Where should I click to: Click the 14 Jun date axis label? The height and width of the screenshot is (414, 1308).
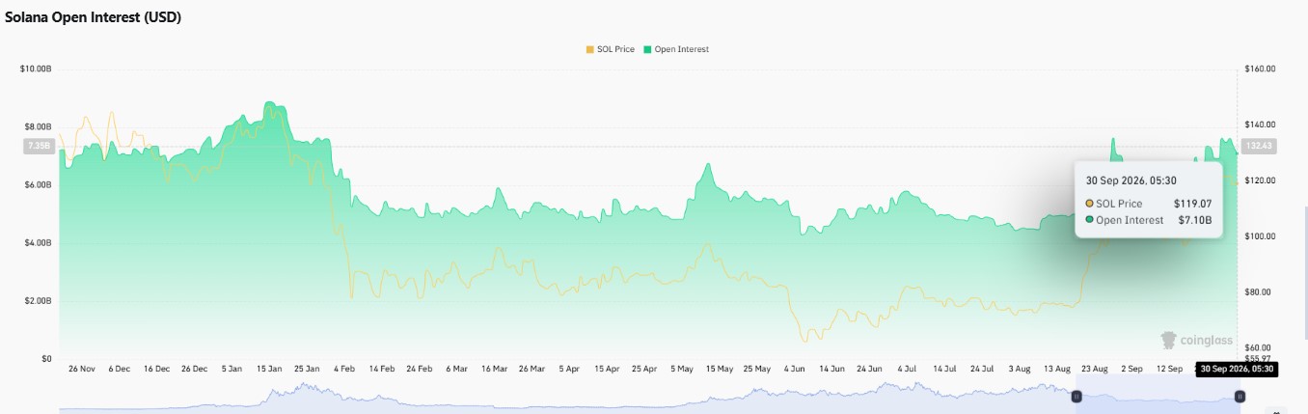click(831, 369)
